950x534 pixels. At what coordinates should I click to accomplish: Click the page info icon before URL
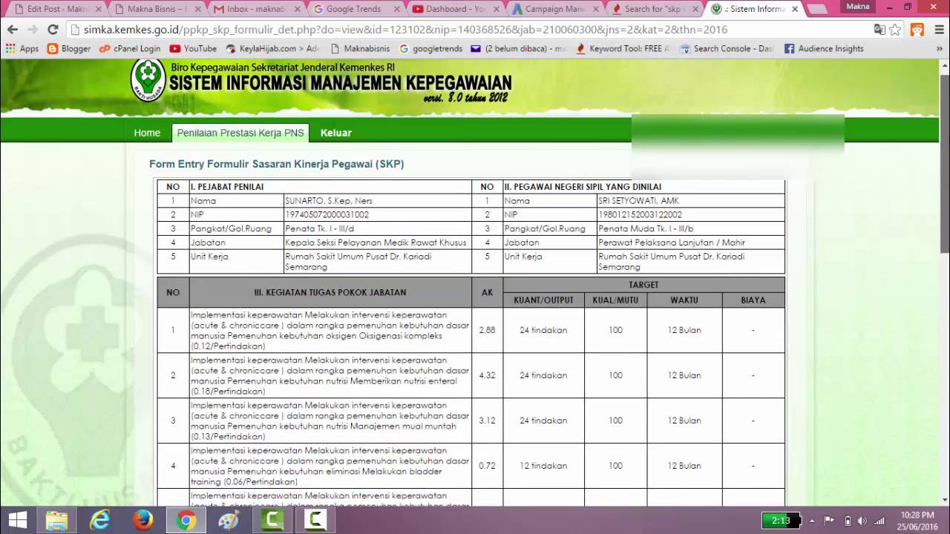coord(74,30)
